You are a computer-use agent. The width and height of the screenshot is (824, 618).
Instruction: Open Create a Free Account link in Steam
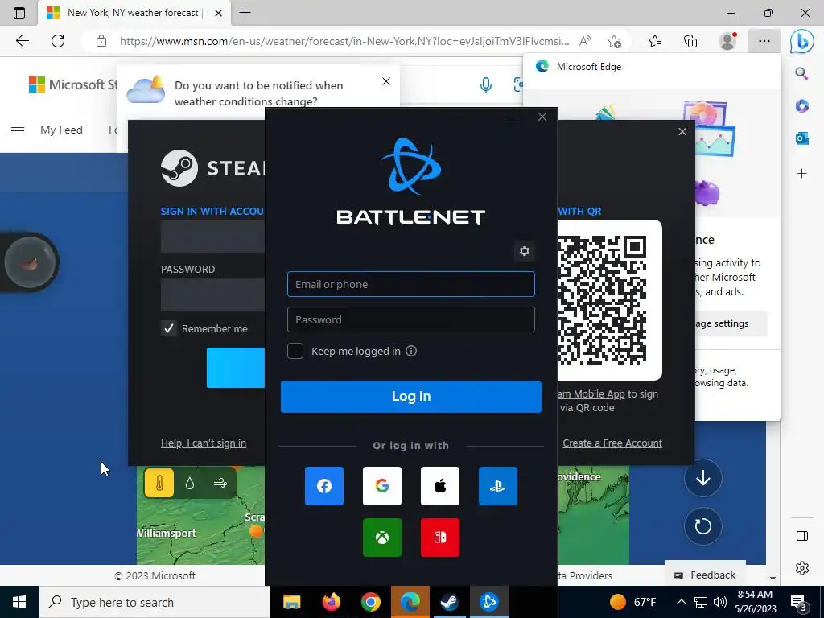(x=612, y=443)
